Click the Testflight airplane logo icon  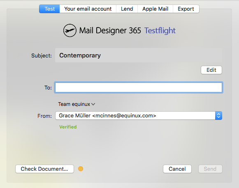pyautogui.click(x=70, y=30)
